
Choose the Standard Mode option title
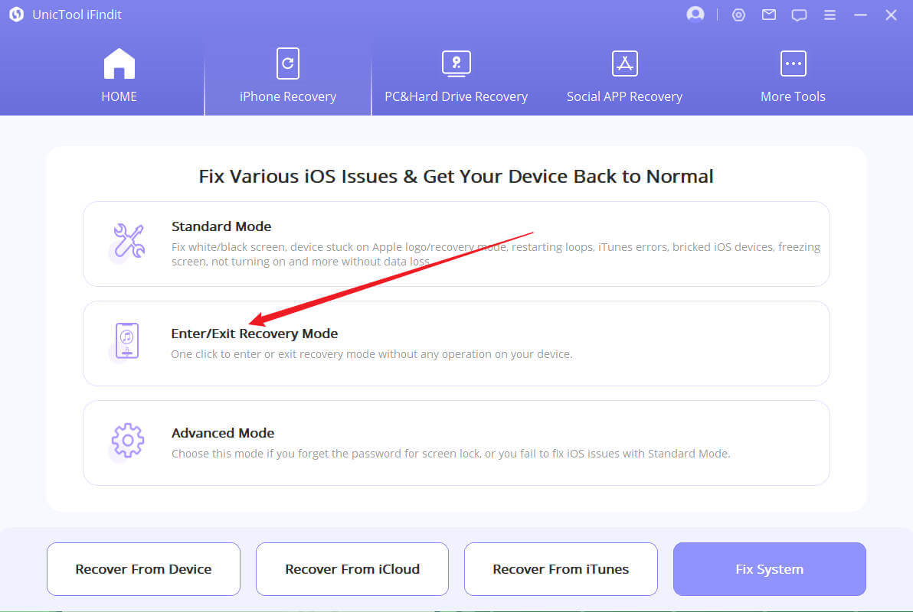[221, 226]
